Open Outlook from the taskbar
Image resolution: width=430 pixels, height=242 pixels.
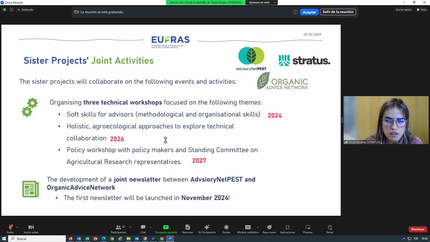tap(137, 238)
